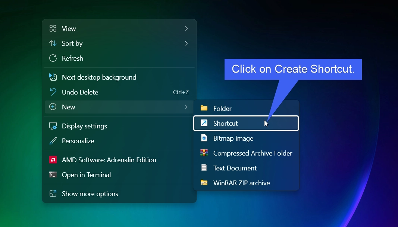
Task: Create a new Bitmap image
Action: [246, 138]
